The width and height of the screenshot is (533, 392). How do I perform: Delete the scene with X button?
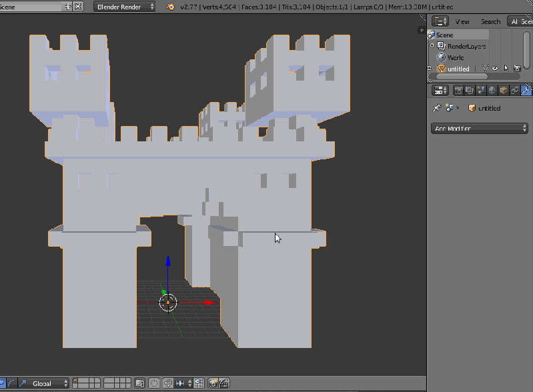(x=78, y=7)
